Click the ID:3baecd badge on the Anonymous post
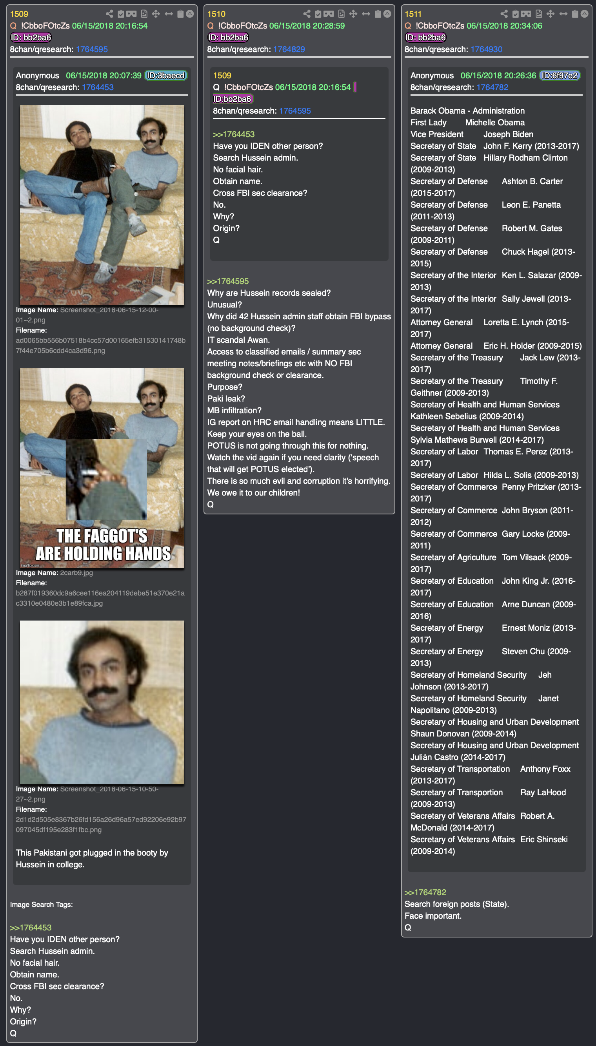 [166, 76]
